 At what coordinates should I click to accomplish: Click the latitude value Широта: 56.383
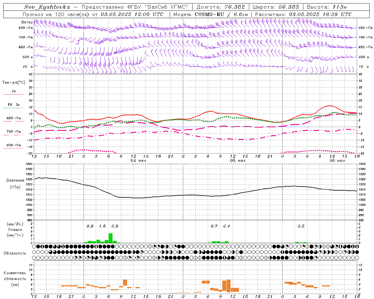276,7
